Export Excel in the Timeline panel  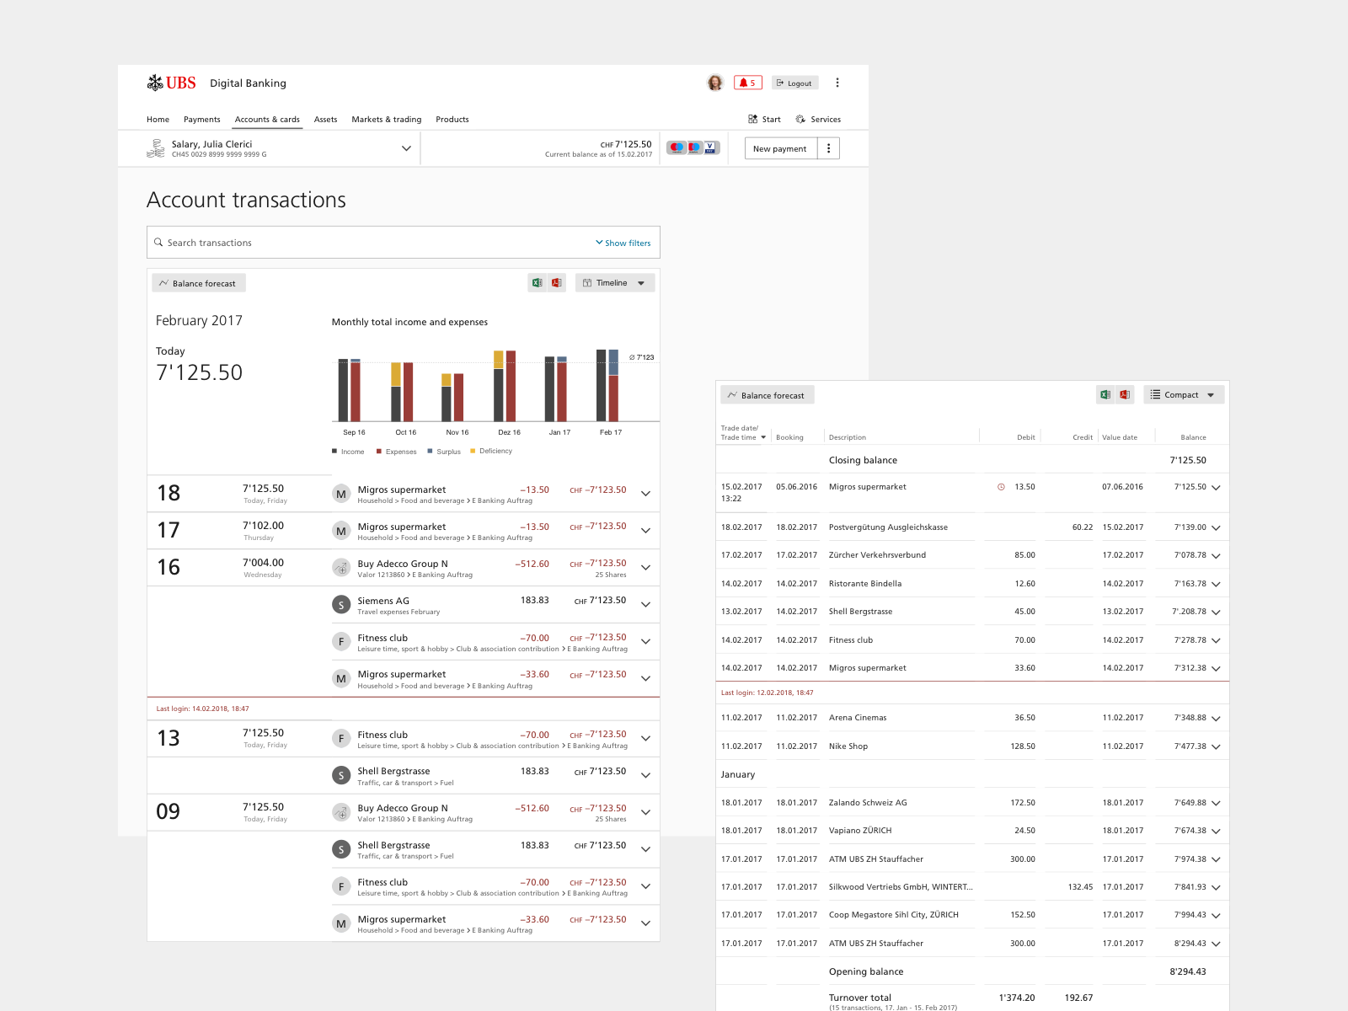tap(537, 283)
